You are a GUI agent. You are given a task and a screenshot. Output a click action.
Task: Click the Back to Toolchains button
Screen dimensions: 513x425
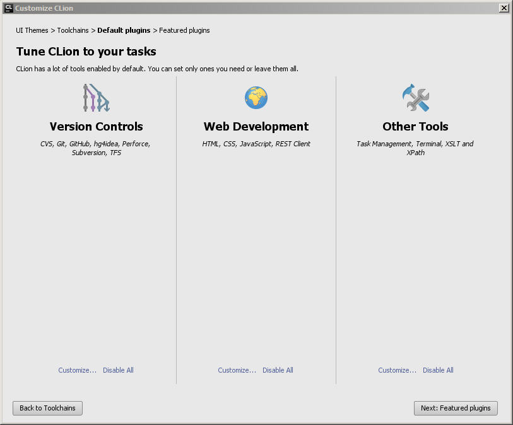[x=47, y=408]
